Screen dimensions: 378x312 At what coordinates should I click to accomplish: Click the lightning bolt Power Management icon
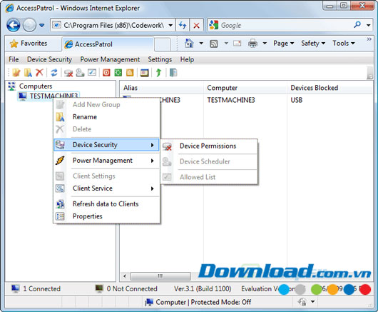pyautogui.click(x=60, y=161)
